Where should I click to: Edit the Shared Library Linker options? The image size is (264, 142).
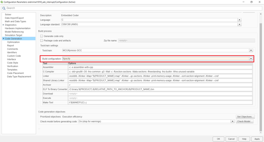pyautogui.click(x=160, y=80)
